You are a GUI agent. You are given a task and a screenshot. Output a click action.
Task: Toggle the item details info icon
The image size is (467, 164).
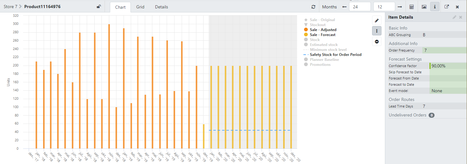pos(435,7)
